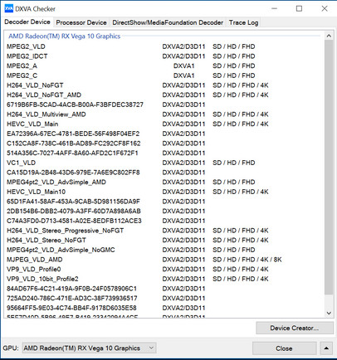Click DXVA2/D3D11 value in the VC1_VLD row
The height and width of the screenshot is (360, 337).
(183, 163)
